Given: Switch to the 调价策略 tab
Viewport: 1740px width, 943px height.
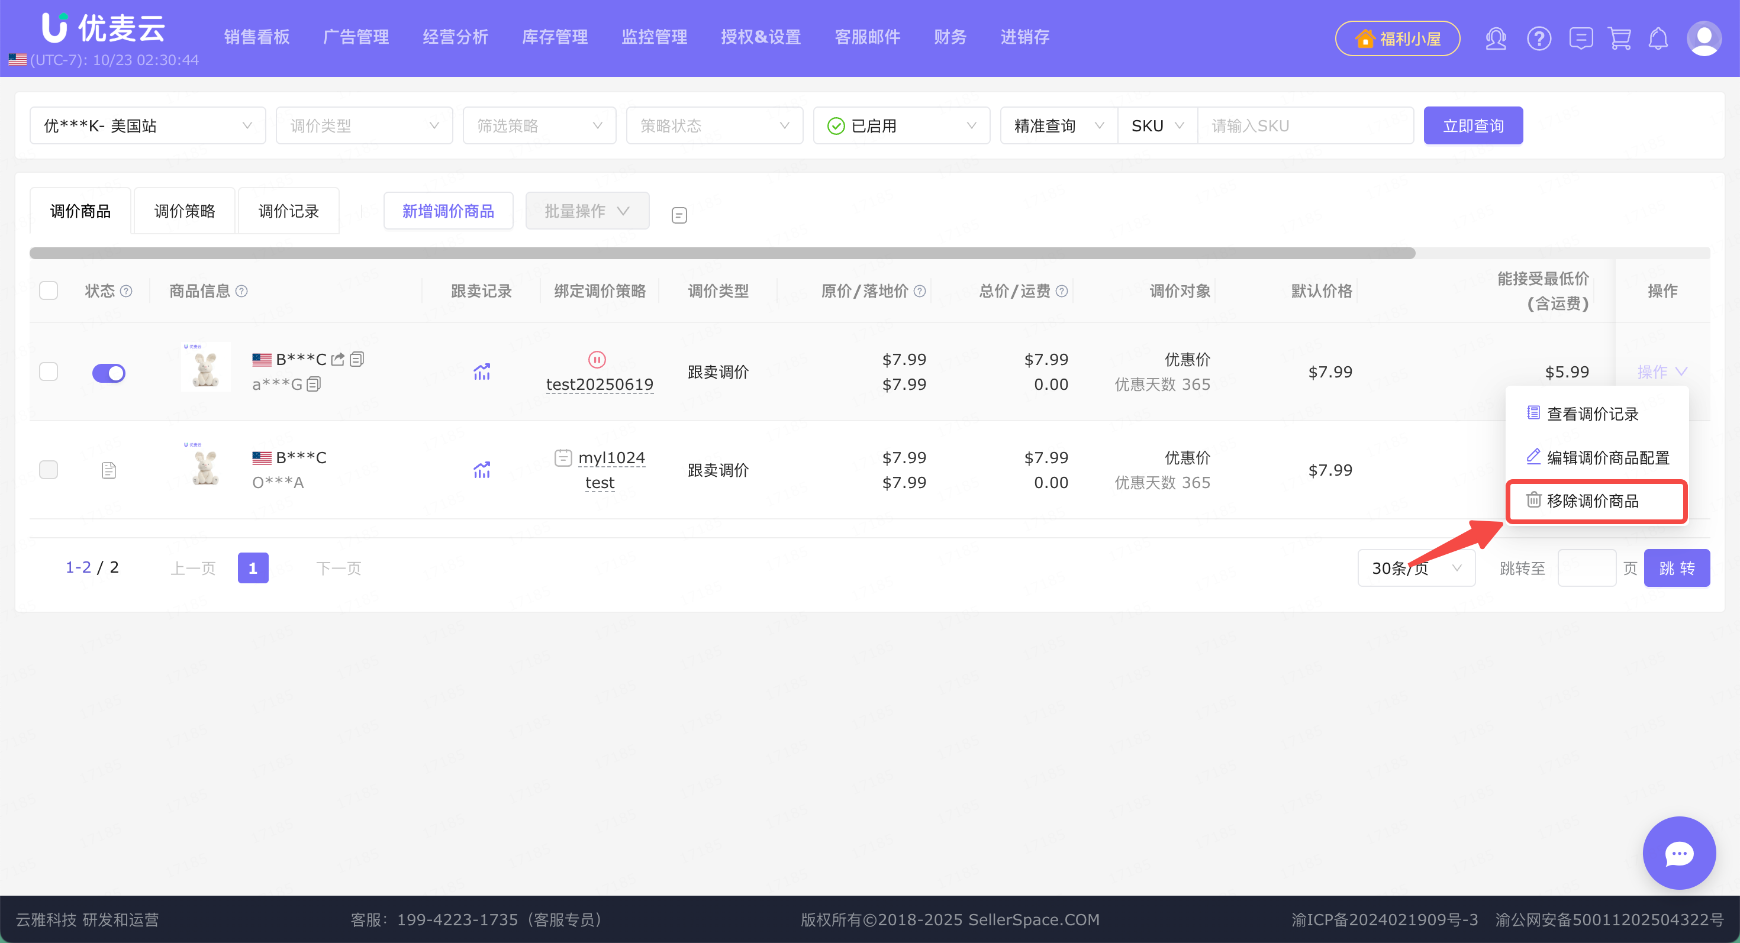Looking at the screenshot, I should point(185,211).
